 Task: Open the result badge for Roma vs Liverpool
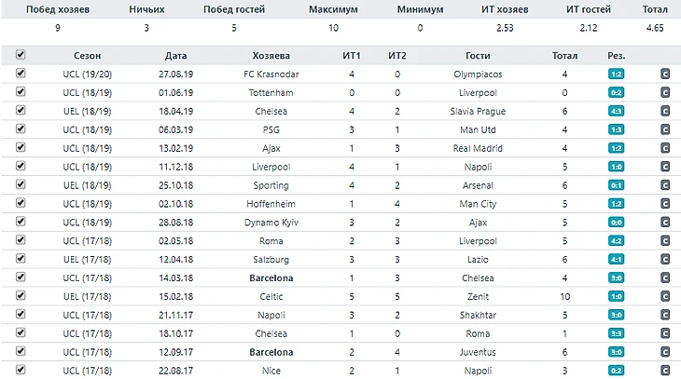616,241
